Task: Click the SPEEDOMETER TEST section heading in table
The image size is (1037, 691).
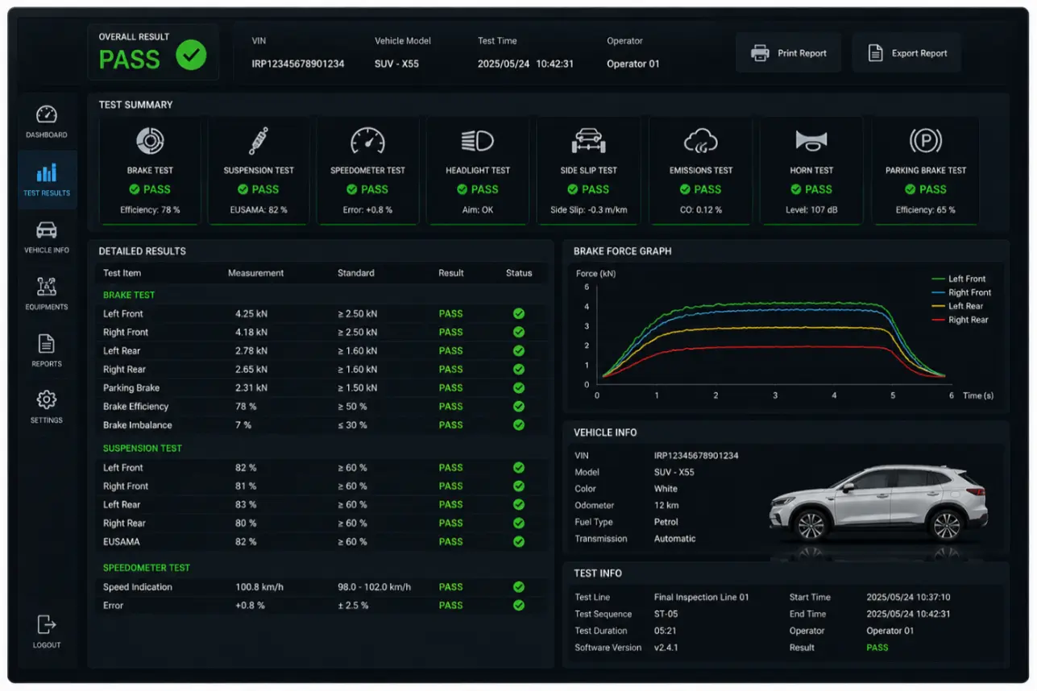Action: pyautogui.click(x=147, y=568)
